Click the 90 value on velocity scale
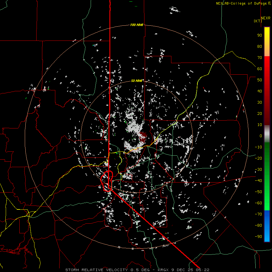This screenshot has height=272, width=272. click(260, 35)
